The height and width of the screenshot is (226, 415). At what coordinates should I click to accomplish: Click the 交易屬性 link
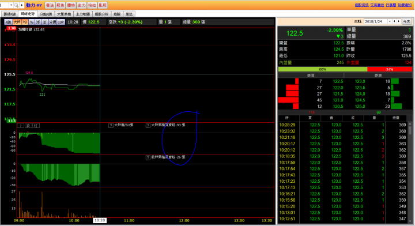(377, 5)
